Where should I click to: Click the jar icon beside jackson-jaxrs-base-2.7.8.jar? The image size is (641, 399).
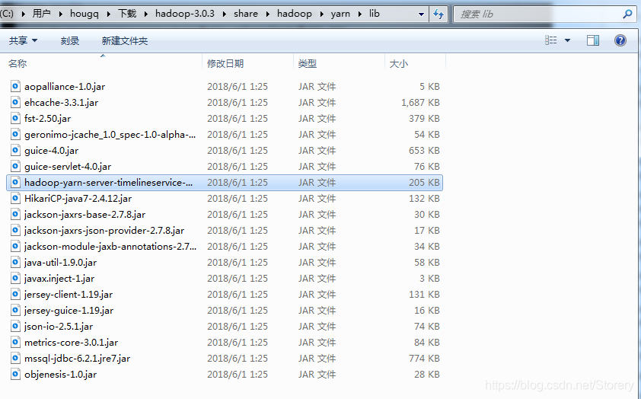point(15,214)
